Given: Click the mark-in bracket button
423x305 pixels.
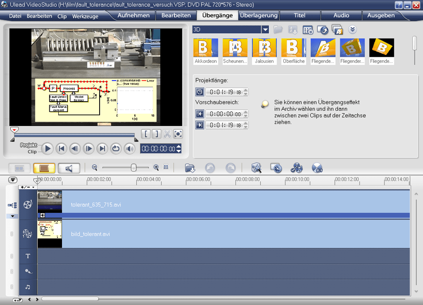Looking at the screenshot, I should (146, 134).
